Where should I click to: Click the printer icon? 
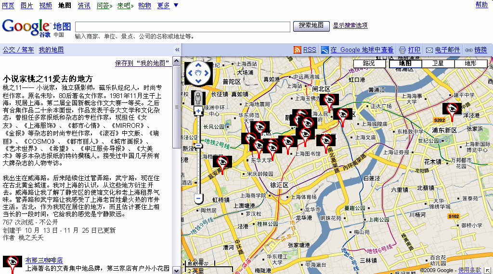tap(402, 50)
